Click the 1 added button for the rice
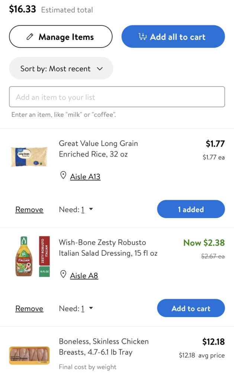Image resolution: width=234 pixels, height=381 pixels. click(x=191, y=209)
